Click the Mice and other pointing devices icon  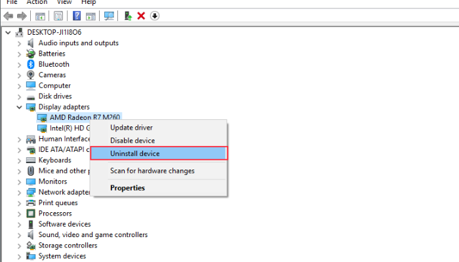31,171
